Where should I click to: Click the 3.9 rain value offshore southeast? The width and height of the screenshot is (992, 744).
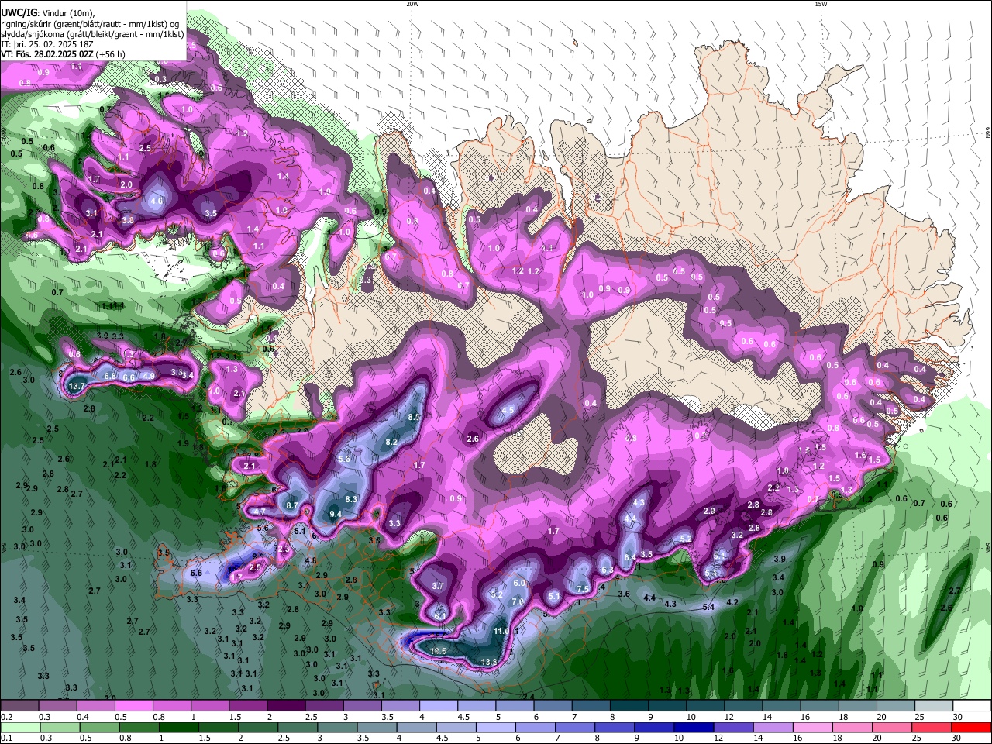pyautogui.click(x=780, y=559)
